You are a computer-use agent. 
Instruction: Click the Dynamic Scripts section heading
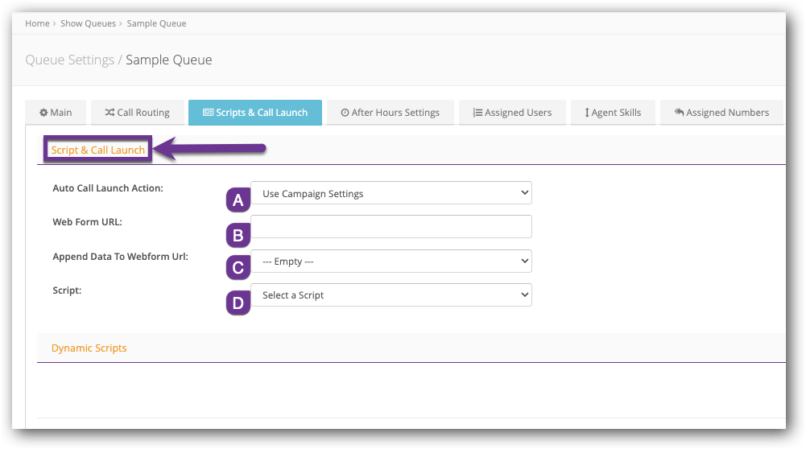[89, 348]
